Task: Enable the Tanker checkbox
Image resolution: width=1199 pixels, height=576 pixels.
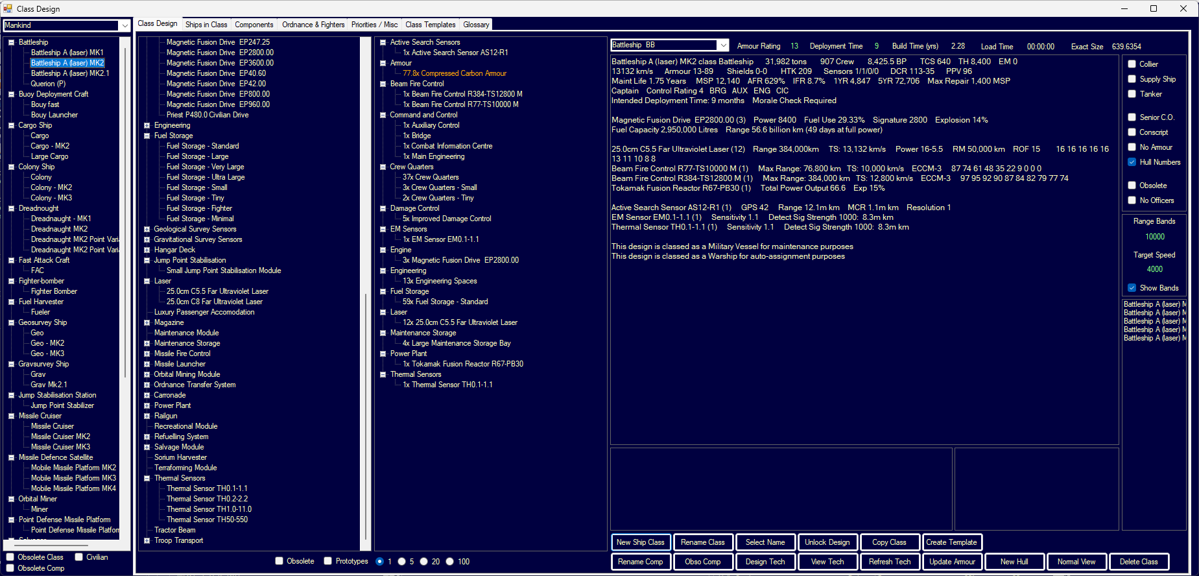Action: [x=1132, y=94]
